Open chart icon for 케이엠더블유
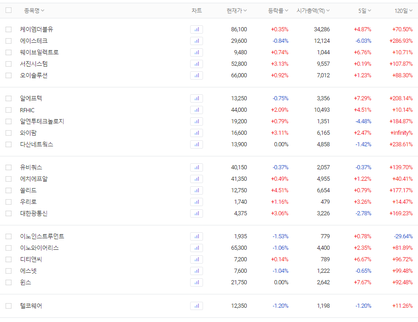 [x=197, y=29]
